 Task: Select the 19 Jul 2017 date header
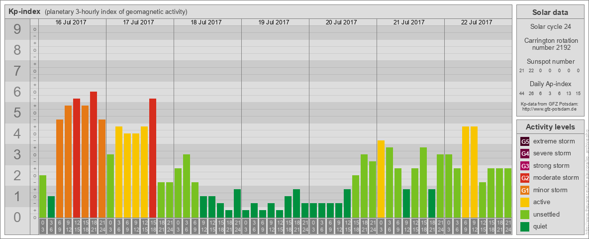(x=274, y=22)
